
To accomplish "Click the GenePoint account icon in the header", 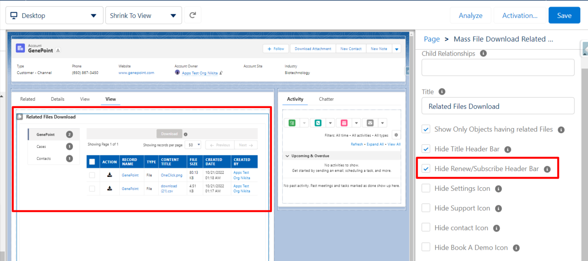I will pos(21,48).
